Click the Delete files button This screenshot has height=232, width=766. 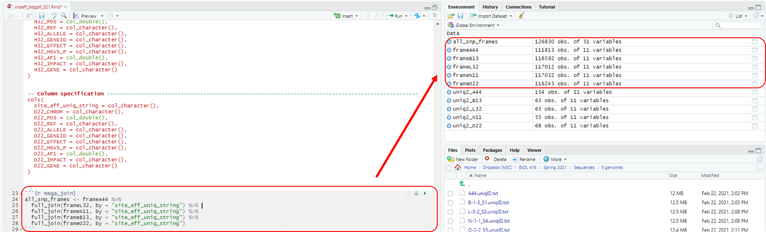pos(495,159)
